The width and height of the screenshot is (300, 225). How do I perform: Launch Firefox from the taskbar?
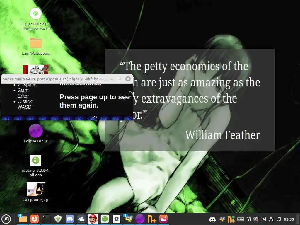coord(35,219)
